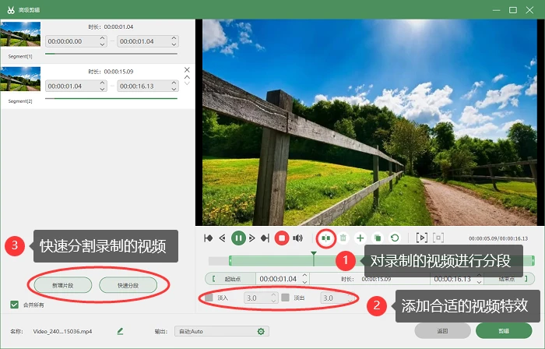Move Segment[2] up with the chevron
This screenshot has width=545, height=349.
[187, 77]
